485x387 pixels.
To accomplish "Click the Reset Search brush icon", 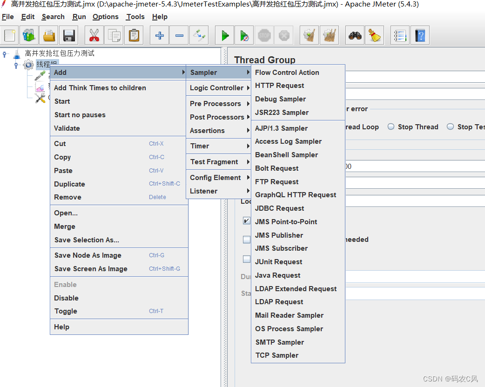I will click(375, 35).
